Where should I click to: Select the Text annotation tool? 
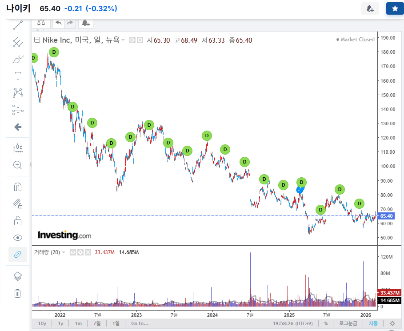18,76
